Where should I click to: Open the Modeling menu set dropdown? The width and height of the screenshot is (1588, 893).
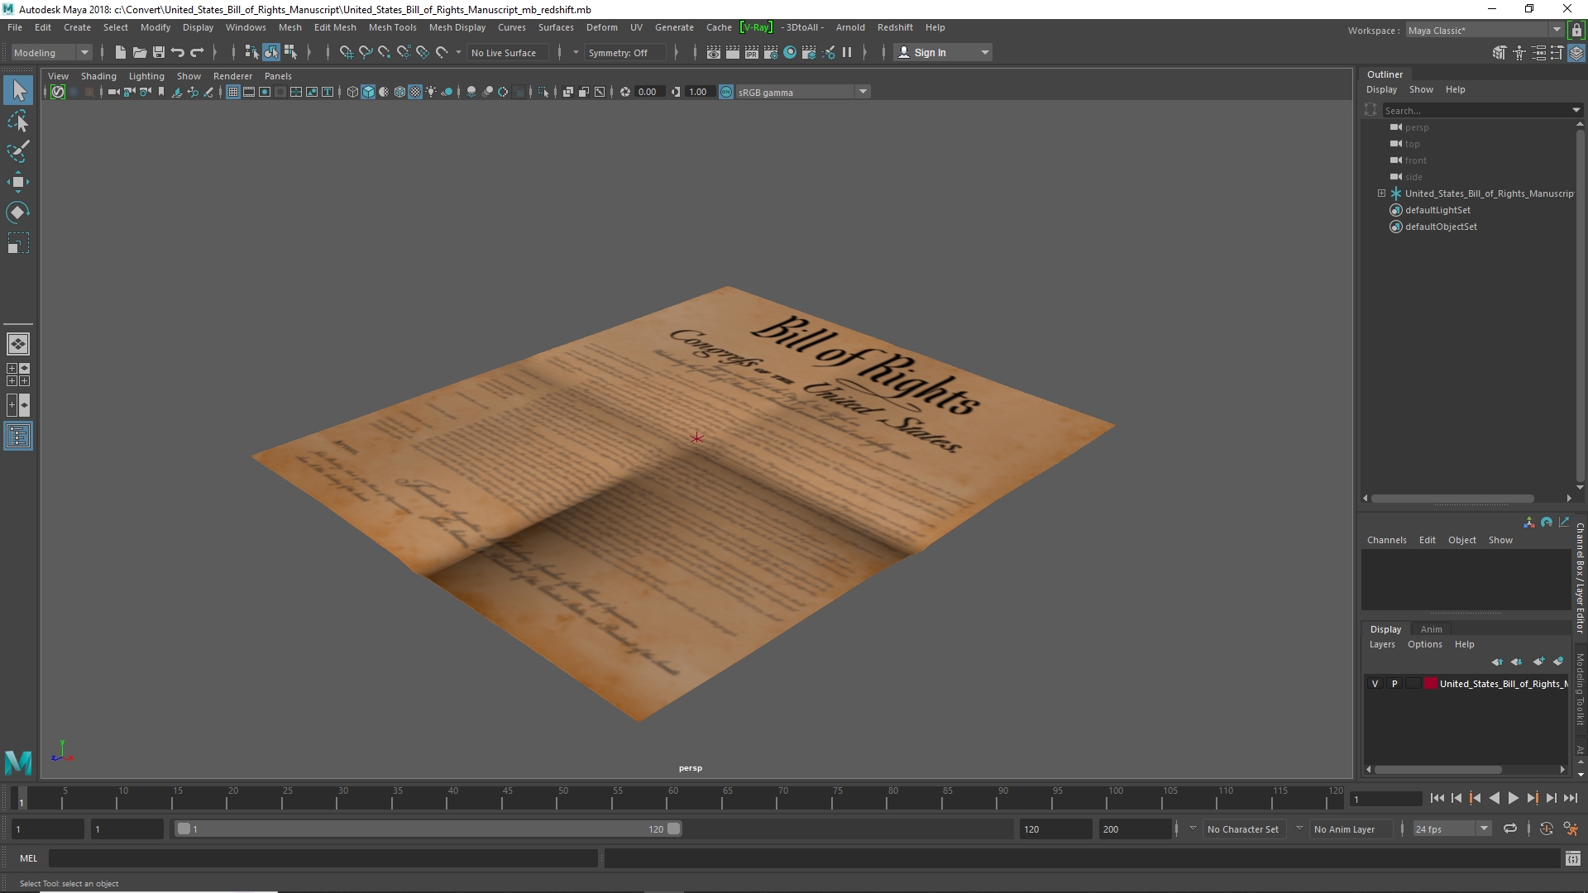pyautogui.click(x=51, y=52)
